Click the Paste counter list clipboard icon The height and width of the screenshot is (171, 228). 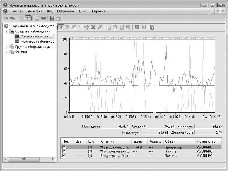pos(115,27)
